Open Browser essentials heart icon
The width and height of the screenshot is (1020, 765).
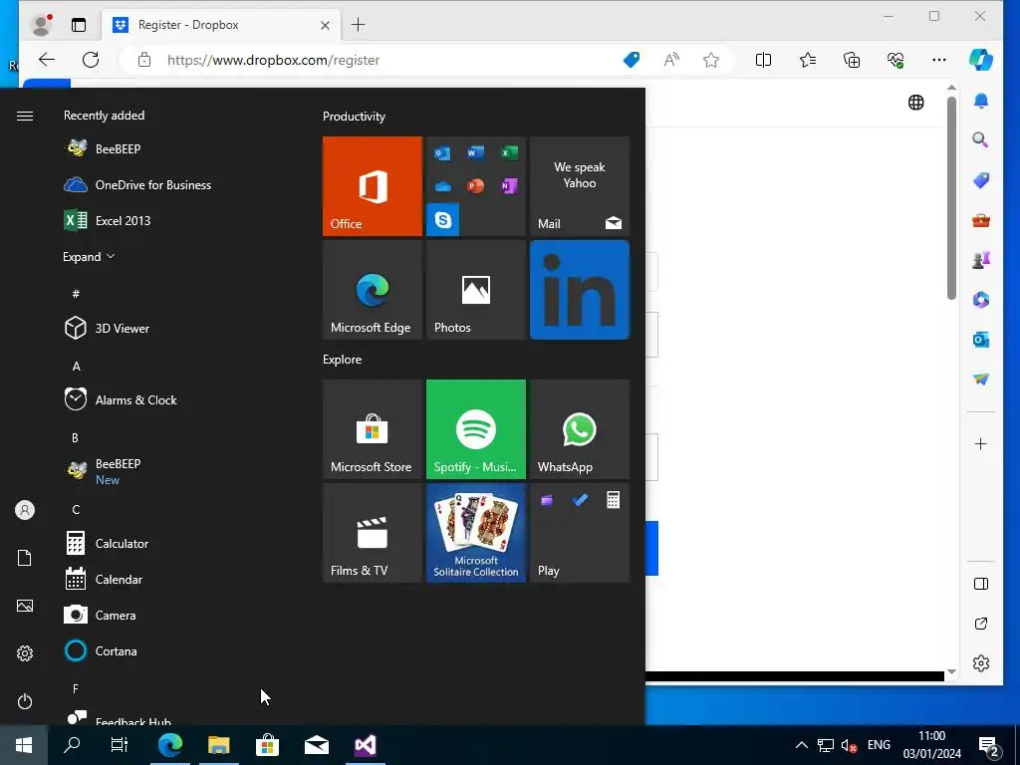tap(895, 60)
